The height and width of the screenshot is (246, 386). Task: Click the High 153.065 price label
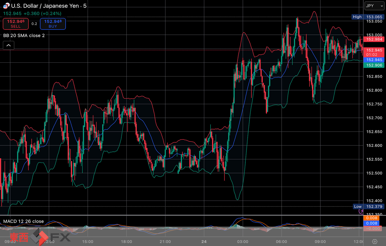[x=368, y=17]
